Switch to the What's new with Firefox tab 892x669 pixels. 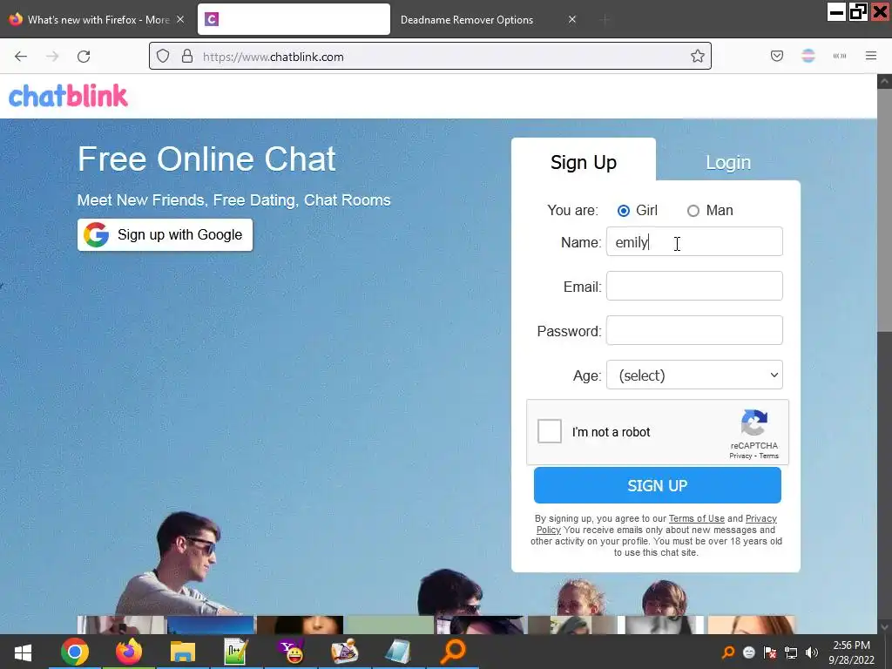tap(98, 19)
